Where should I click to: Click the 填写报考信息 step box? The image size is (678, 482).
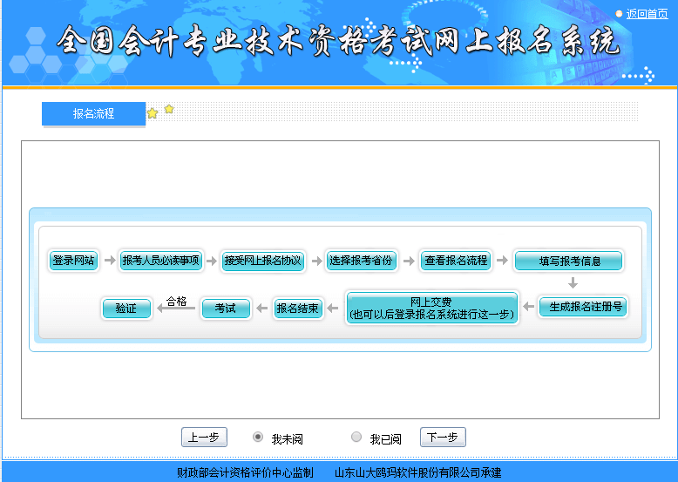[569, 261]
